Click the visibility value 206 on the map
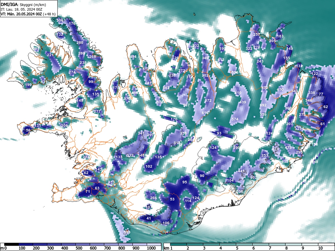Screen dimensions: 335x251 (x=64, y=125)
